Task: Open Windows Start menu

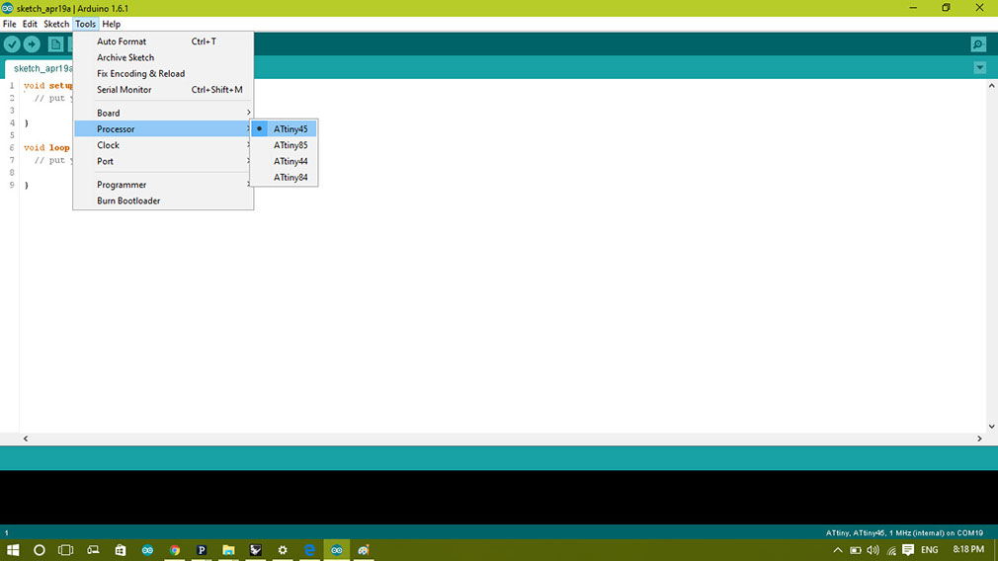Action: 13,550
